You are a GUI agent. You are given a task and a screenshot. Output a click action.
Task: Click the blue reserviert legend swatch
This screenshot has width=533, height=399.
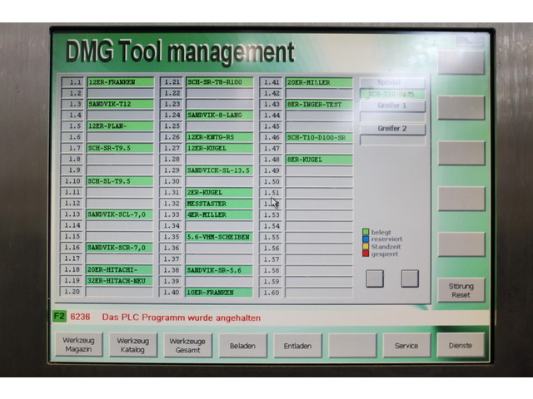pos(366,239)
